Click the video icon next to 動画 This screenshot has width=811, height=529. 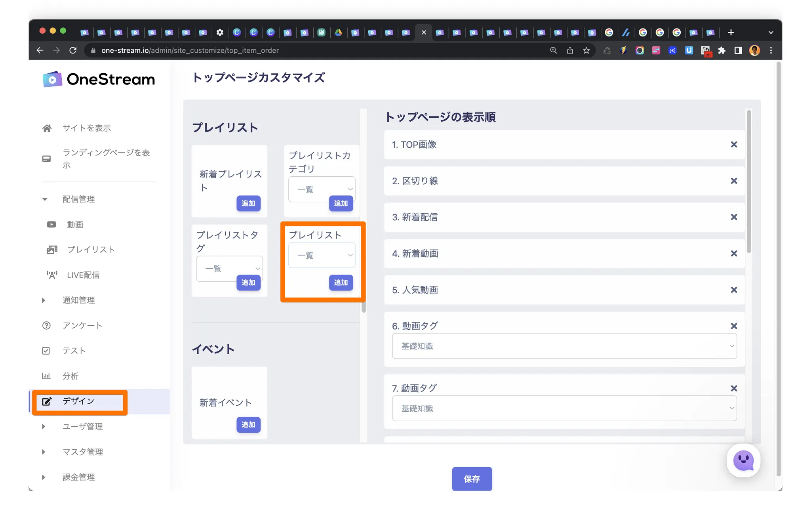coord(51,225)
